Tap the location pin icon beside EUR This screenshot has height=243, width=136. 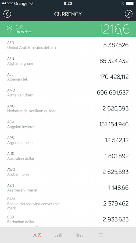click(10, 29)
